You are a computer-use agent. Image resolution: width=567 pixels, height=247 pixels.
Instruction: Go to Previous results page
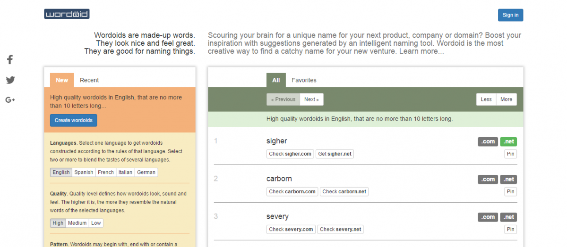(283, 99)
